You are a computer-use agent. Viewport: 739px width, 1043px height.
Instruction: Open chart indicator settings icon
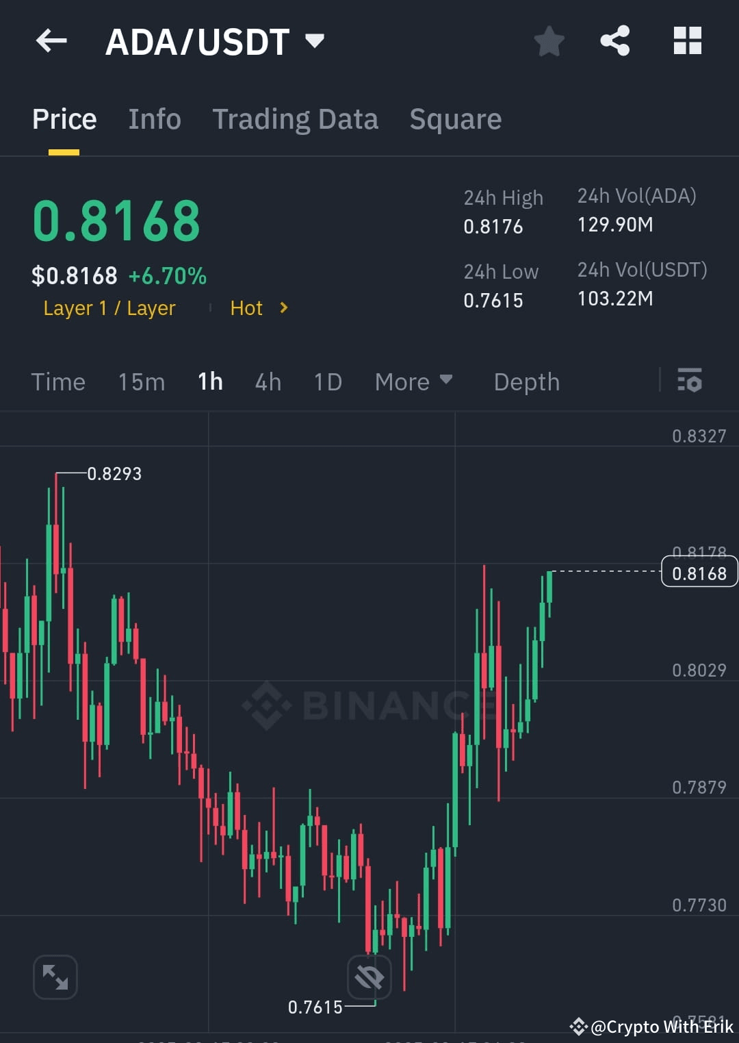click(690, 381)
